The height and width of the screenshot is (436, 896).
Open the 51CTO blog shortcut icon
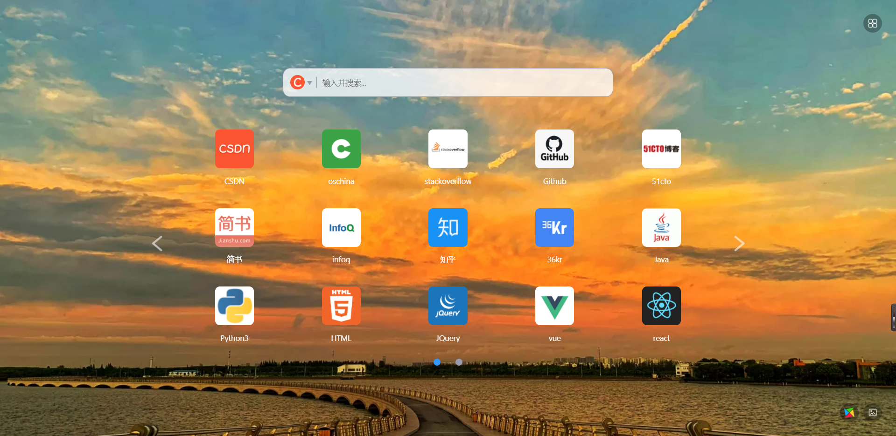coord(661,149)
